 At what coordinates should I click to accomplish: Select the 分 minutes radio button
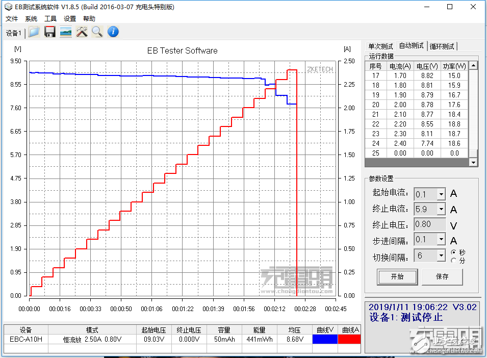click(x=454, y=261)
